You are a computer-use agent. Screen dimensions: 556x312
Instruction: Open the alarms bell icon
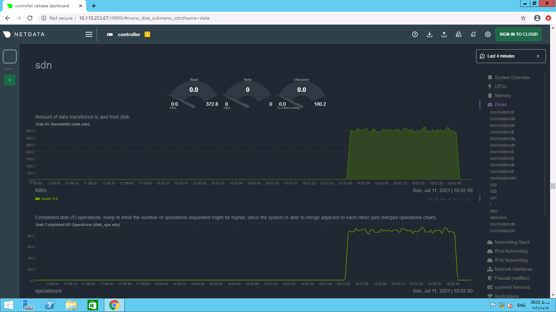click(473, 34)
